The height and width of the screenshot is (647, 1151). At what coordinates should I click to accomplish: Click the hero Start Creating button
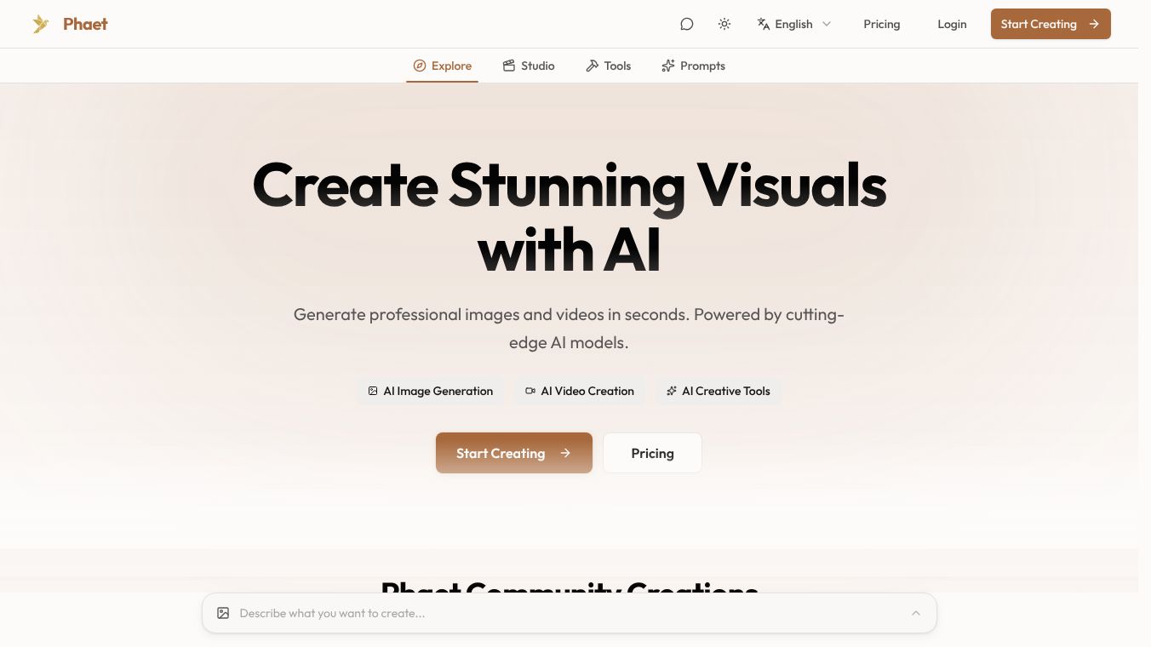pyautogui.click(x=514, y=453)
